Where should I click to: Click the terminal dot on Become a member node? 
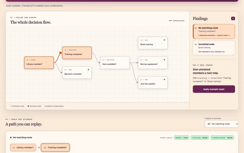pos(88,70)
